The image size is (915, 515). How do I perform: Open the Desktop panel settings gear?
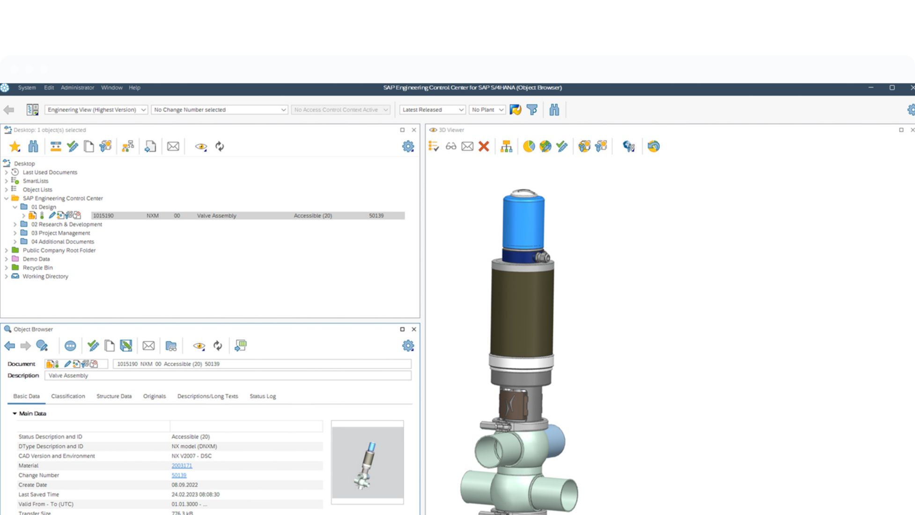pos(408,147)
